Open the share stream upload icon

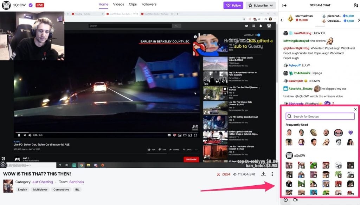[x=263, y=174]
